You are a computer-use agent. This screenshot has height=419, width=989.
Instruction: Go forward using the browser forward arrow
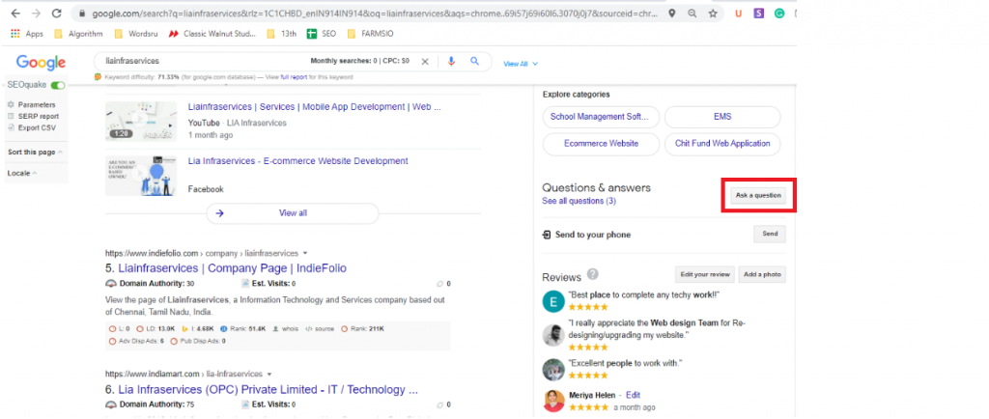[x=36, y=13]
